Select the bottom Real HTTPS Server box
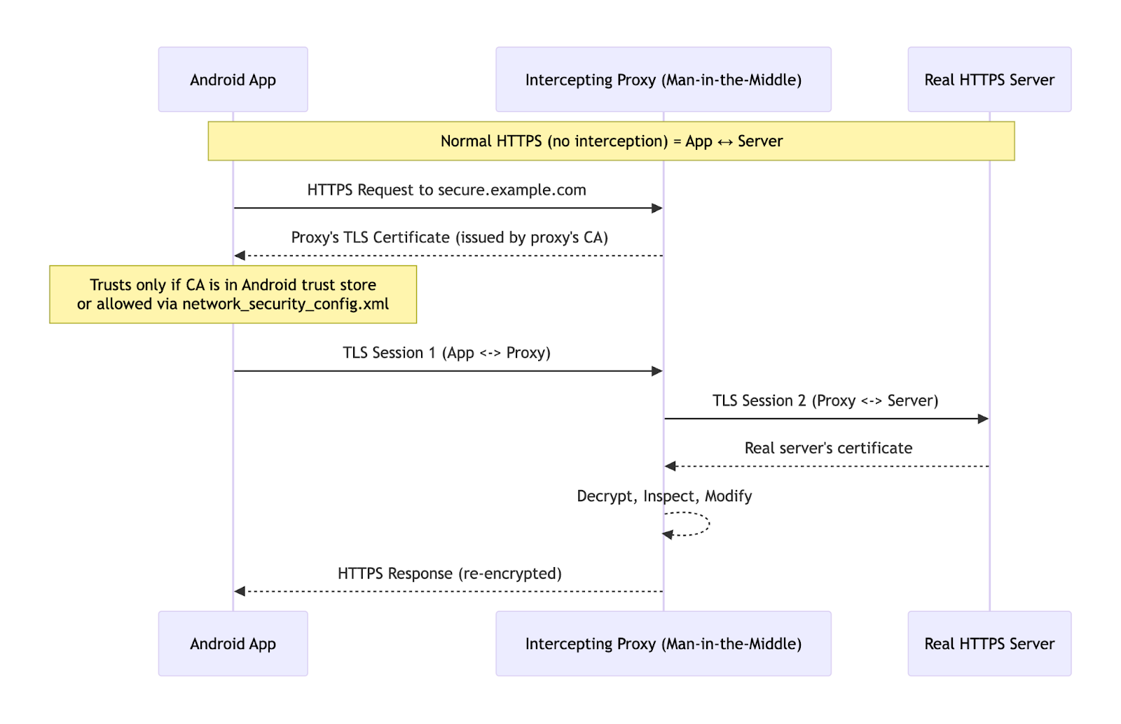1121x724 pixels. tap(989, 643)
